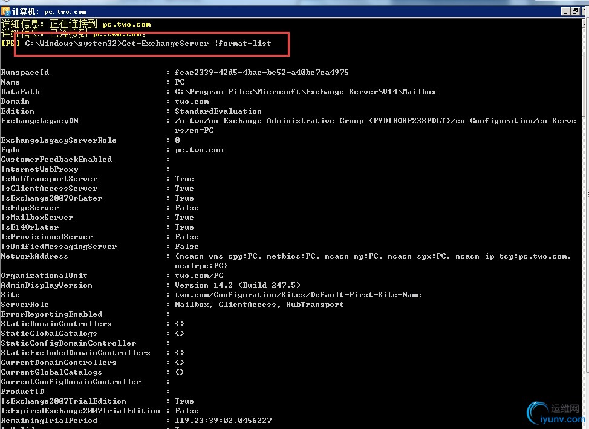This screenshot has width=589, height=429.
Task: Click the rs/cn=PC continuation line
Action: (194, 131)
